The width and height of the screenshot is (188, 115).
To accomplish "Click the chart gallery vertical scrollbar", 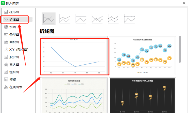I will [180, 49].
